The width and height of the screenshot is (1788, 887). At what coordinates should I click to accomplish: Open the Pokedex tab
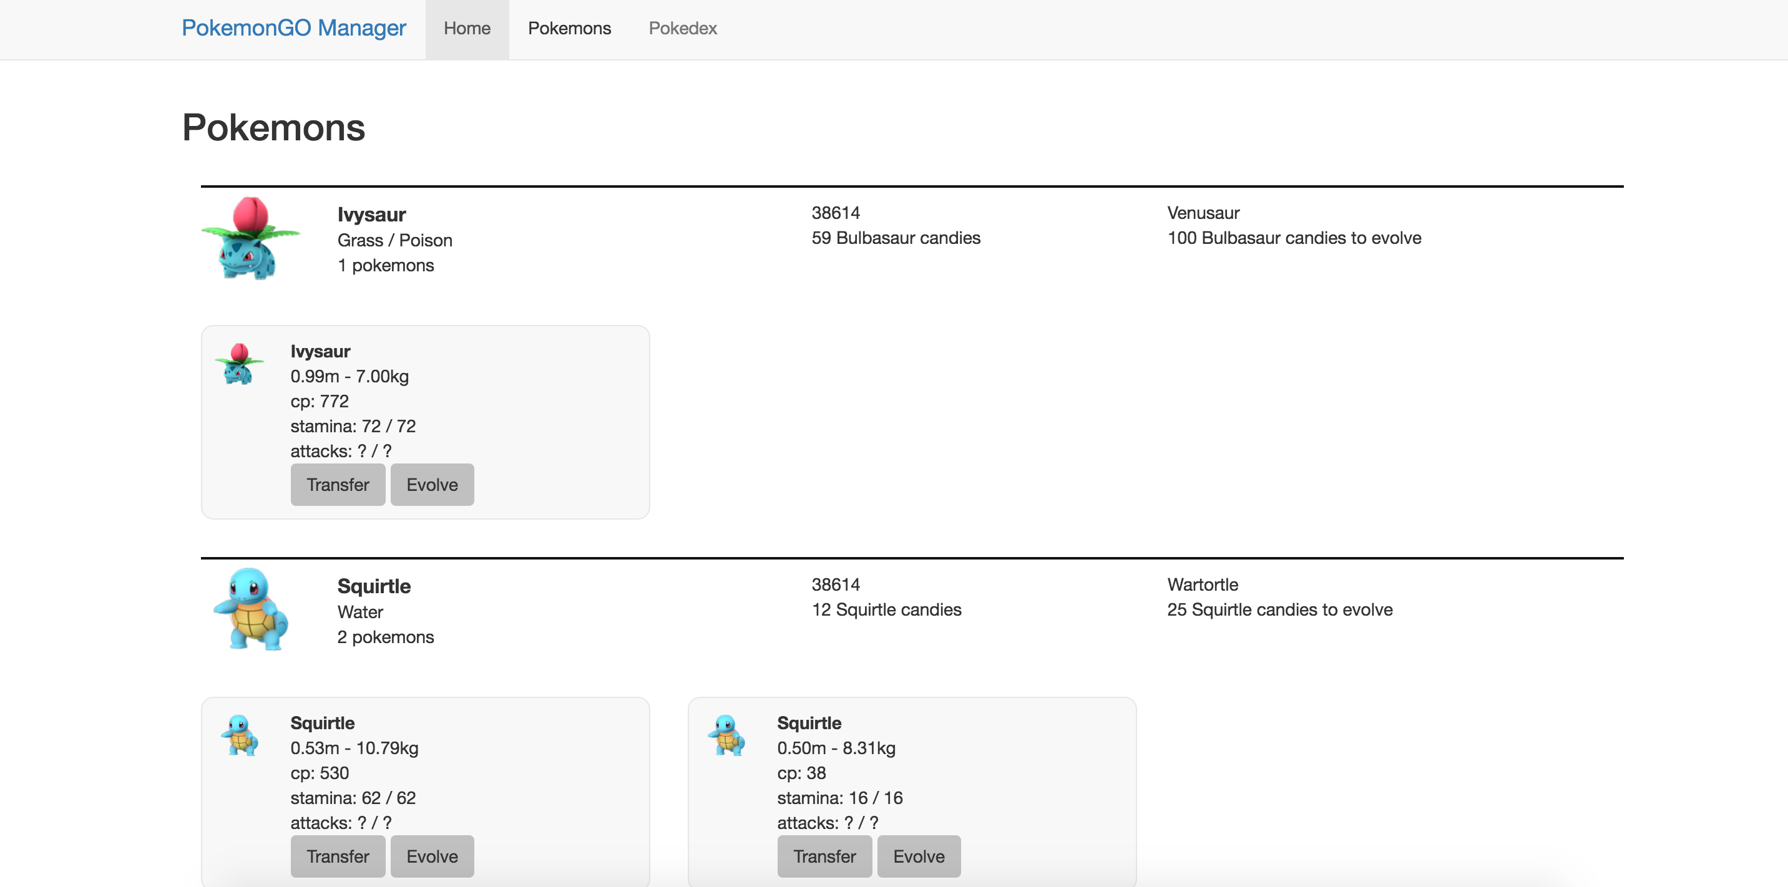[682, 29]
